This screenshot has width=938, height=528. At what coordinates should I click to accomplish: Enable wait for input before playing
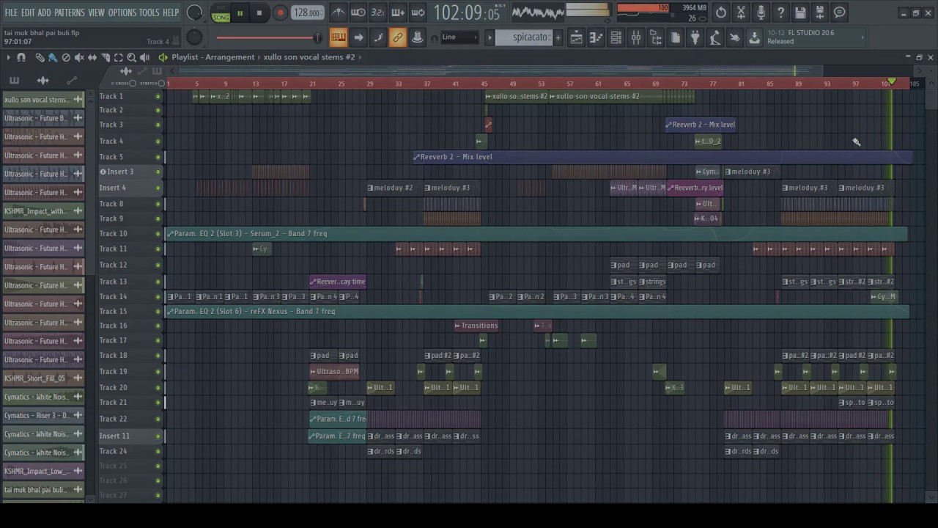(358, 12)
